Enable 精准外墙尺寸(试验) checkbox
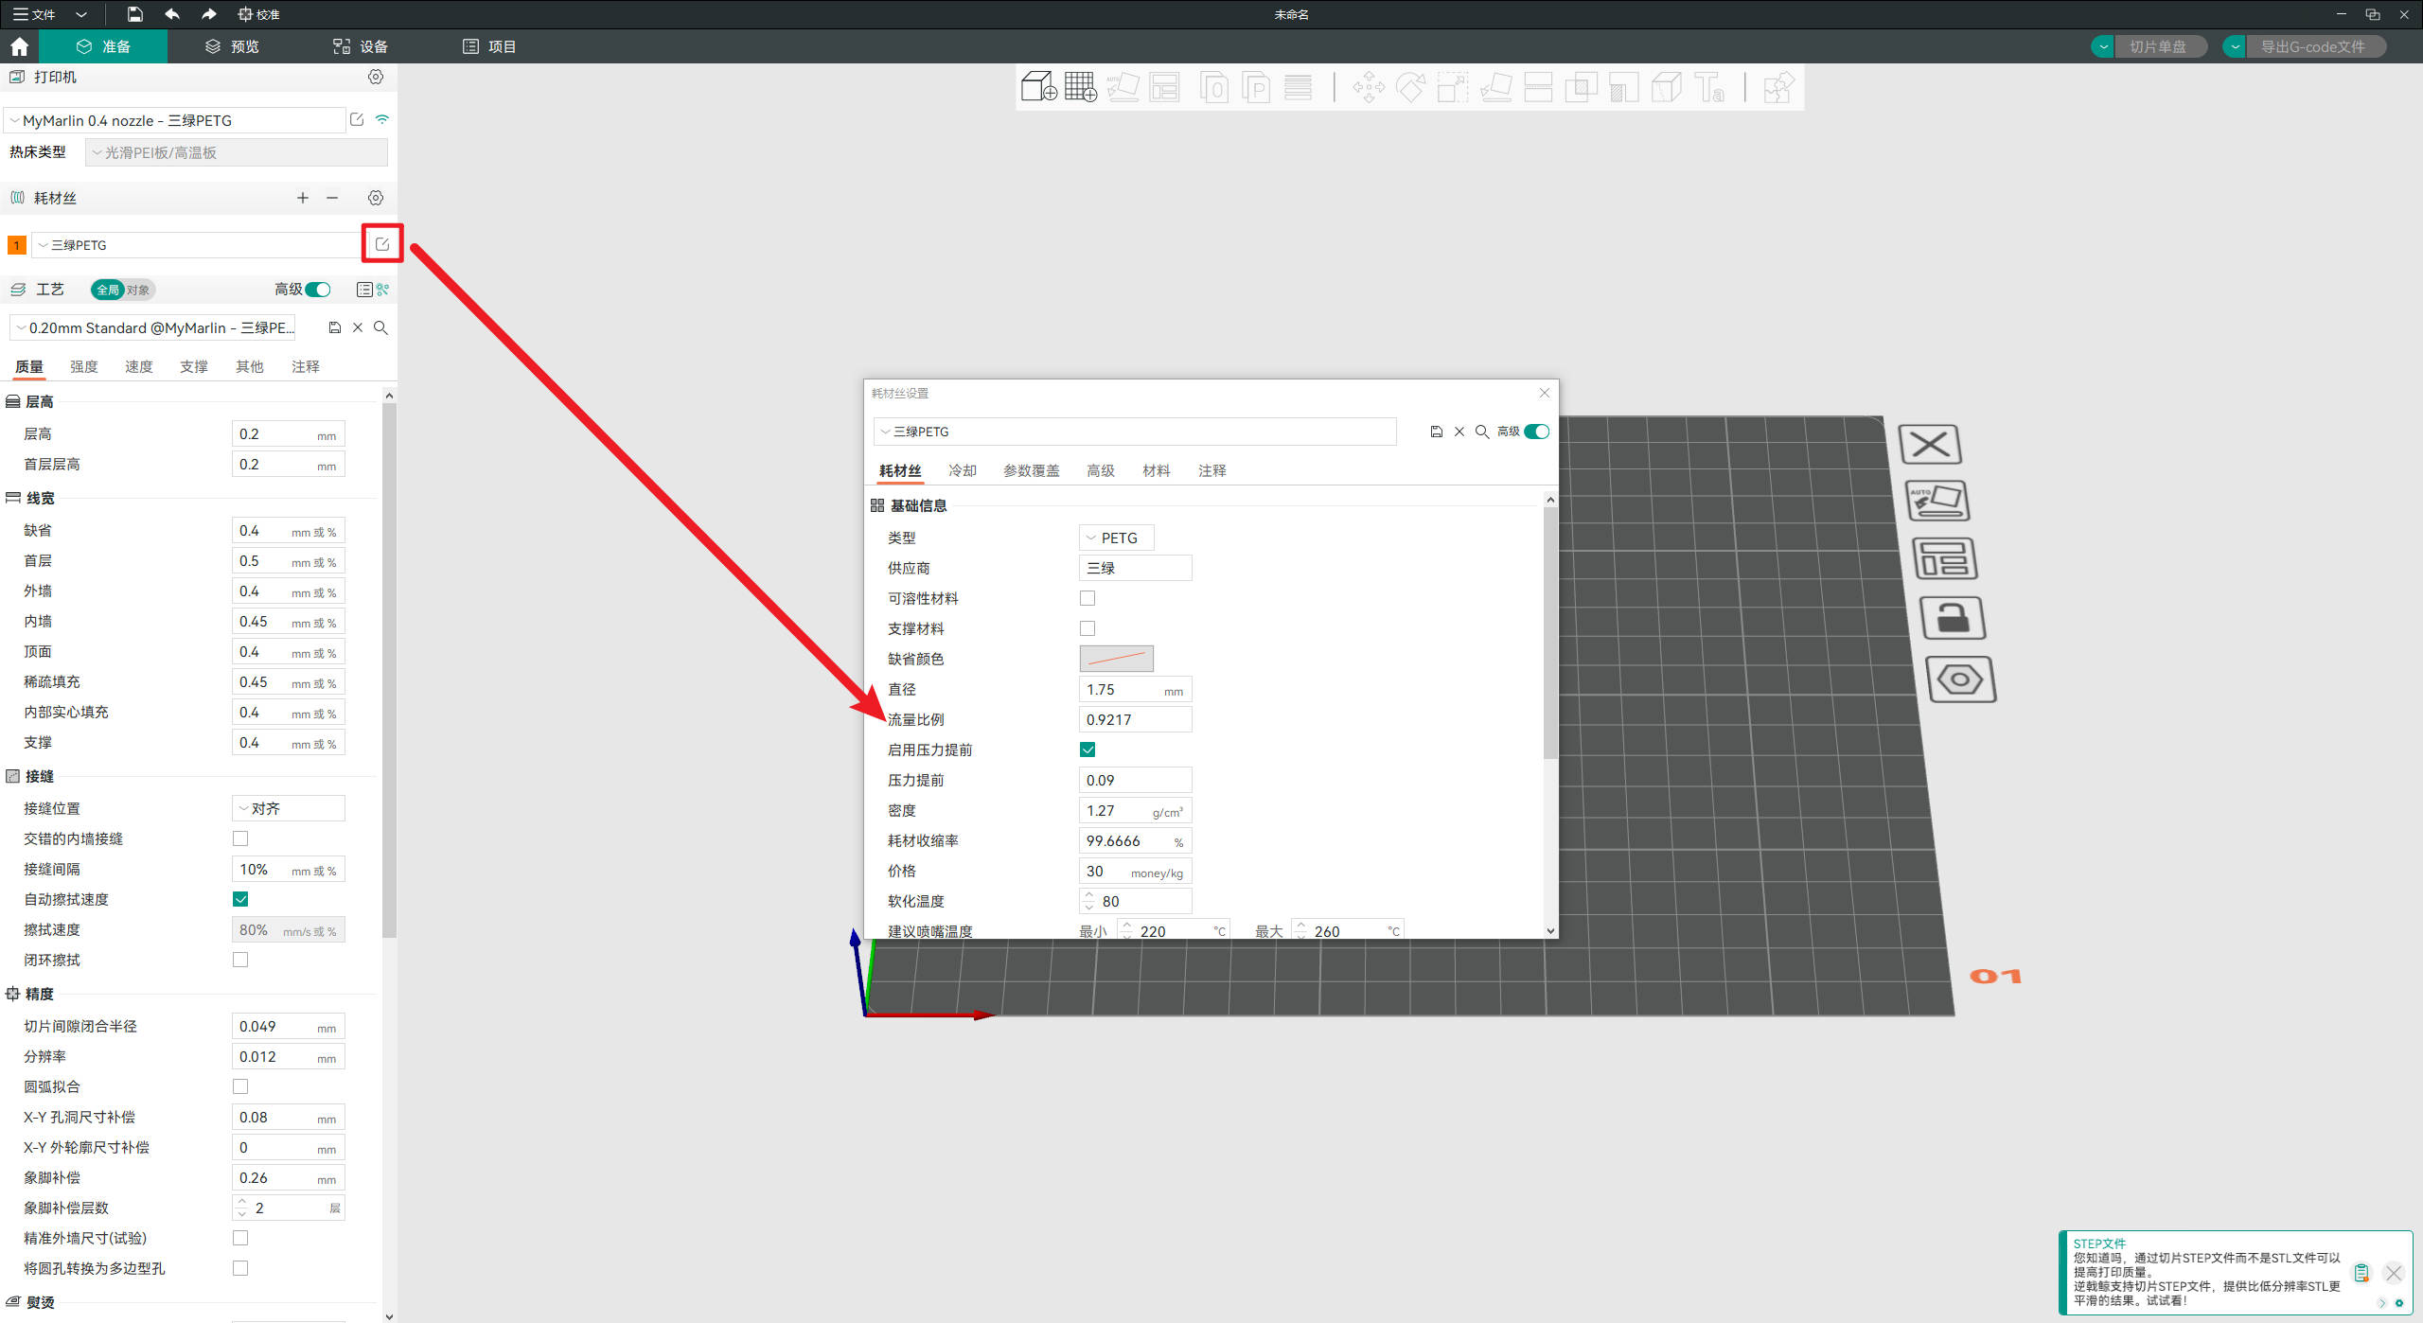Viewport: 2423px width, 1323px height. point(240,1238)
